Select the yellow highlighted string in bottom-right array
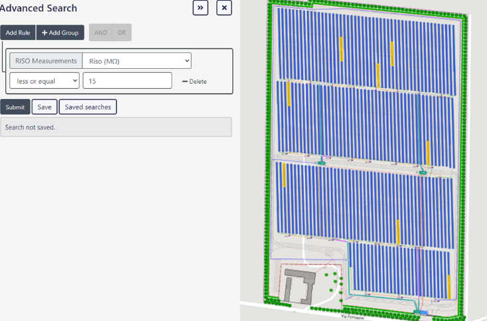 click(x=449, y=286)
